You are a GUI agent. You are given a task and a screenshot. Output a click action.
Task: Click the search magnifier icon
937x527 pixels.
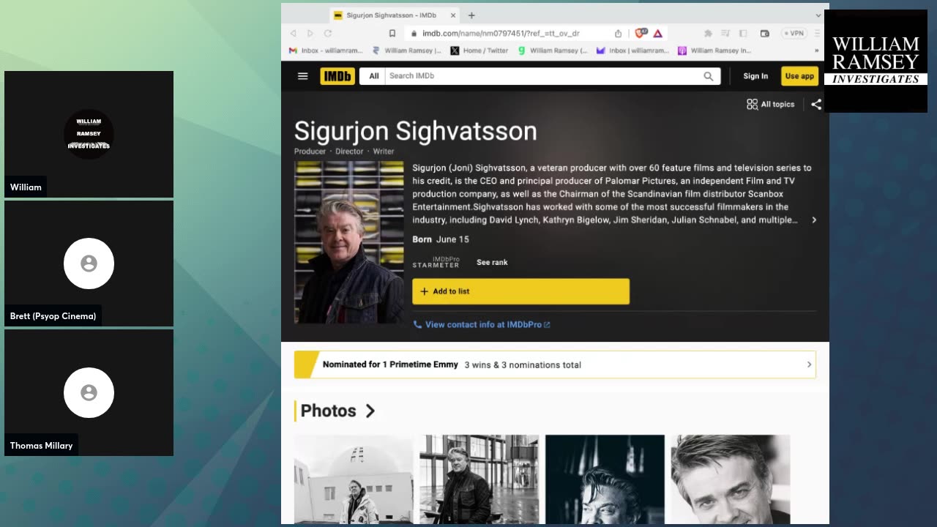(x=708, y=76)
